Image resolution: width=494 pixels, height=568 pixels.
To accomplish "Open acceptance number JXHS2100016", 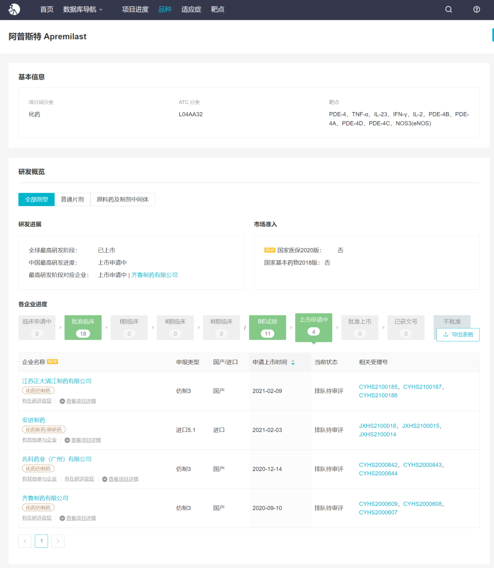I will (x=378, y=426).
